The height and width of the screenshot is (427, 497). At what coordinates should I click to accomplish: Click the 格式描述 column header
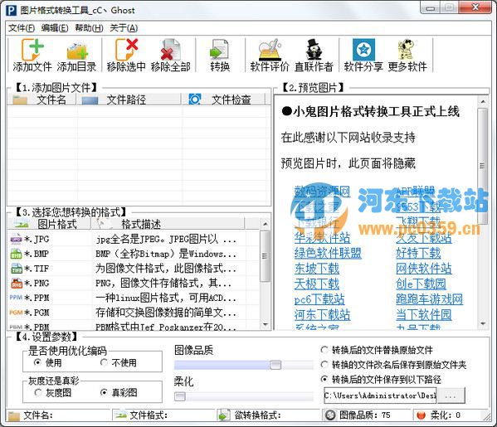pos(168,224)
